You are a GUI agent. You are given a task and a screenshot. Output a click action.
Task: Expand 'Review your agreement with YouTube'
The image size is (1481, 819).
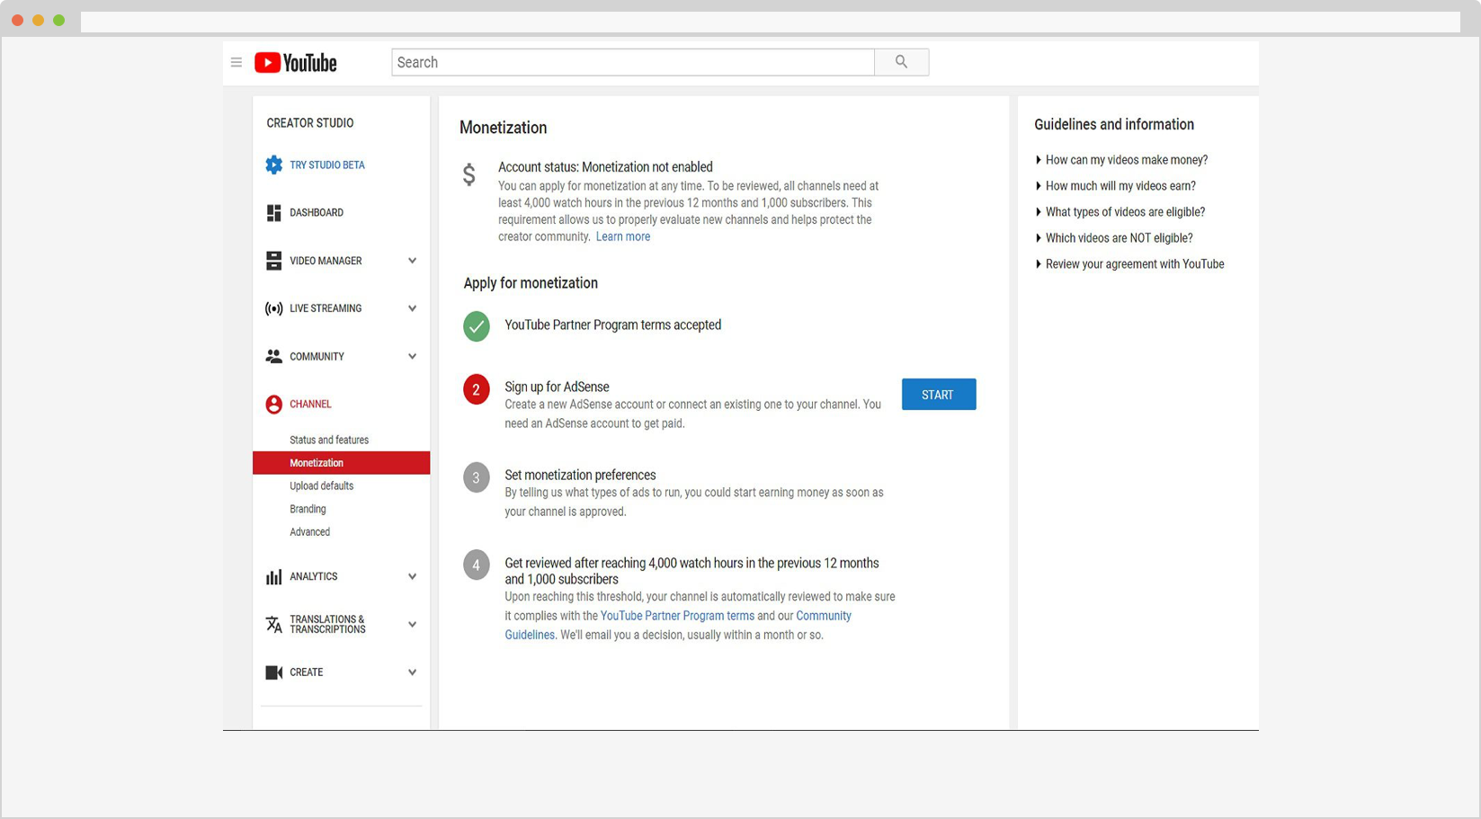[1134, 264]
